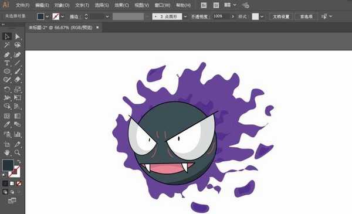Expand the stroke weight dropdown
Viewport: 352px width, 214px height.
(107, 16)
